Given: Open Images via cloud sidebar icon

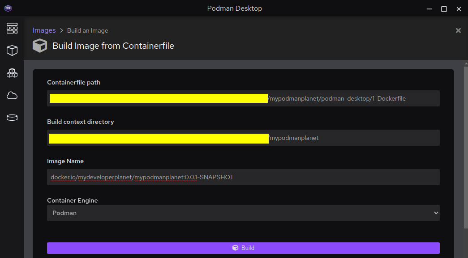Looking at the screenshot, I should tap(12, 95).
